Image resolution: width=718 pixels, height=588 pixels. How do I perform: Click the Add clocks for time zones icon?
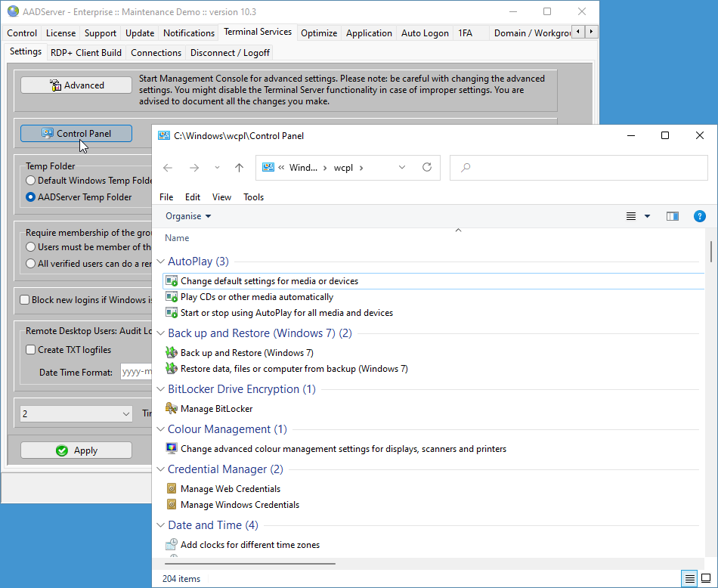tap(172, 545)
